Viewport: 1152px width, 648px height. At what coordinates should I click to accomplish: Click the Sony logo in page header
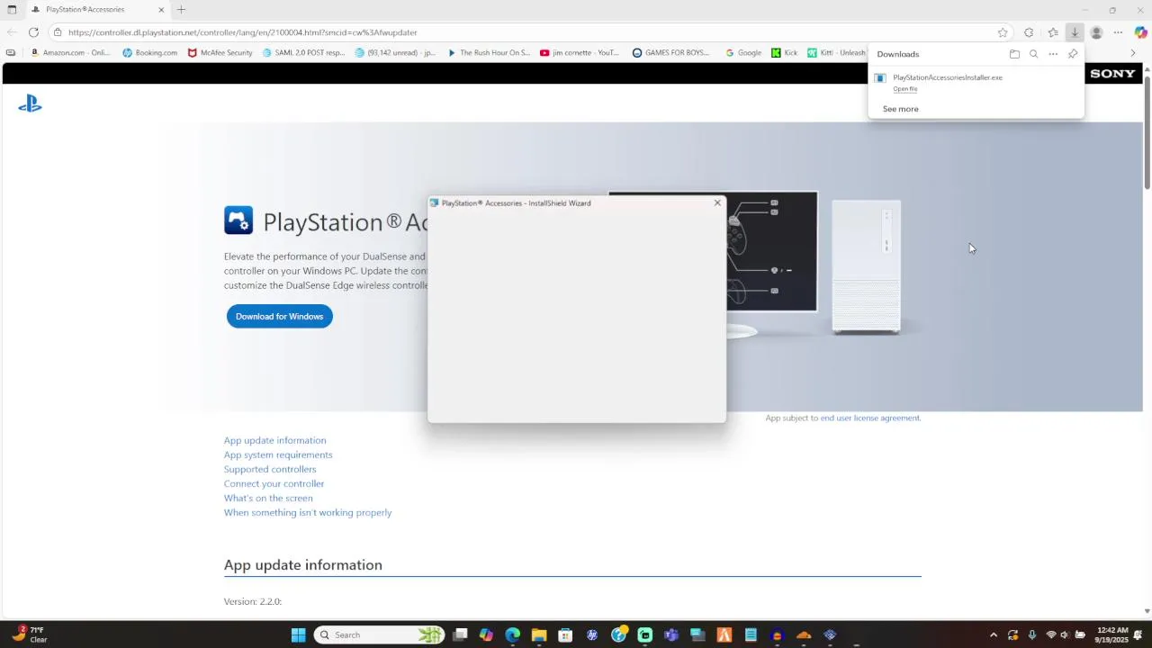(x=1113, y=74)
